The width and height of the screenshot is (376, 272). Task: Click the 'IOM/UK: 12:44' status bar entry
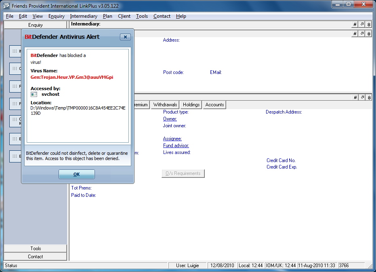click(x=281, y=265)
